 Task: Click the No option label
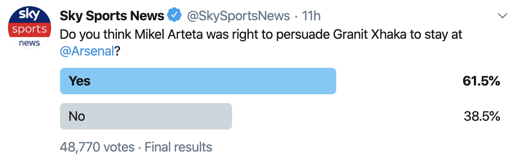click(77, 116)
